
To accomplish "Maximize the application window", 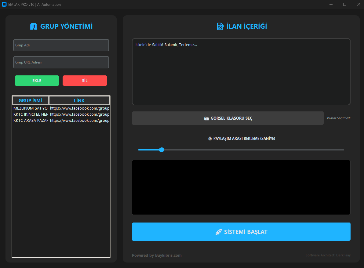I will (x=345, y=4).
